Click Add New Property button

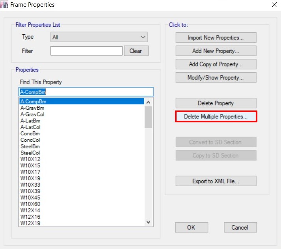(216, 51)
